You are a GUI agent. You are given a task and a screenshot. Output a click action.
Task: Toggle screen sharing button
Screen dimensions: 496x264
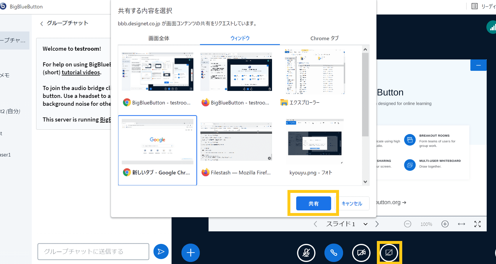tap(389, 253)
